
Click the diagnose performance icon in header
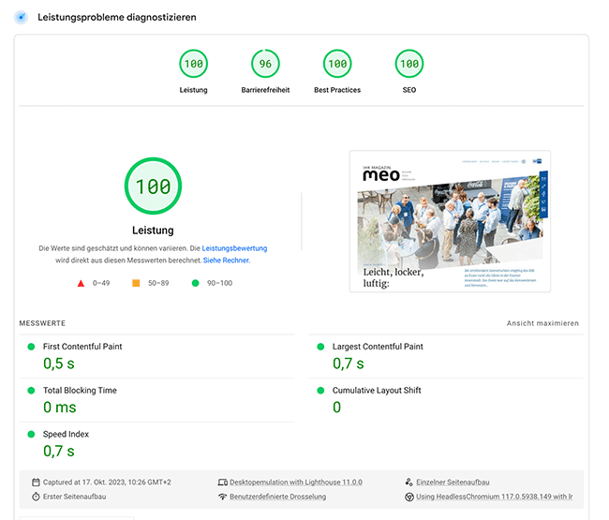point(21,17)
